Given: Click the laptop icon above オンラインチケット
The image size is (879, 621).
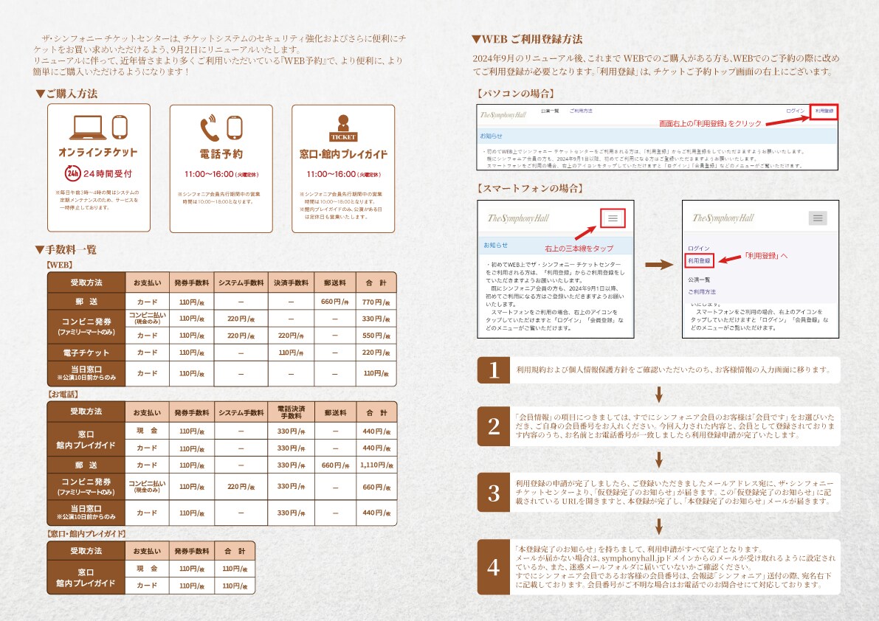Looking at the screenshot, I should [x=88, y=128].
